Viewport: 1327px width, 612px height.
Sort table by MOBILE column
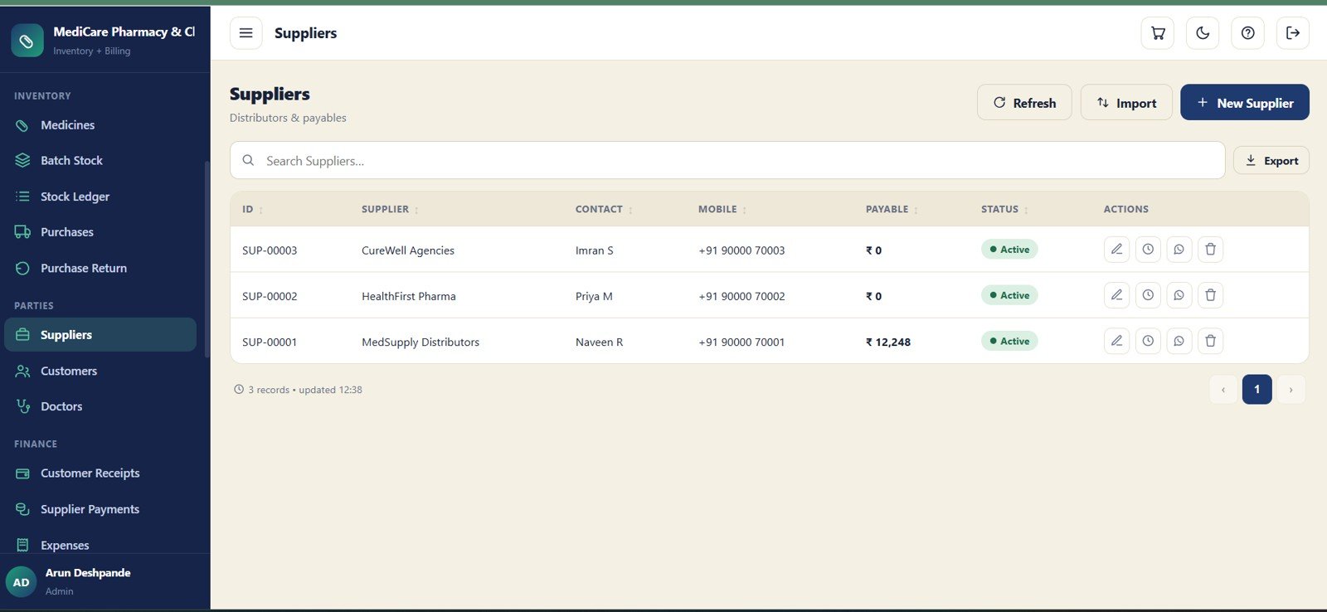click(x=722, y=210)
